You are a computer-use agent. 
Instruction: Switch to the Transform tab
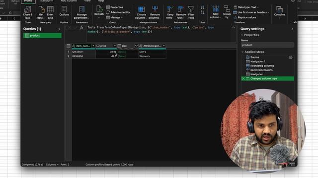(47, 1)
